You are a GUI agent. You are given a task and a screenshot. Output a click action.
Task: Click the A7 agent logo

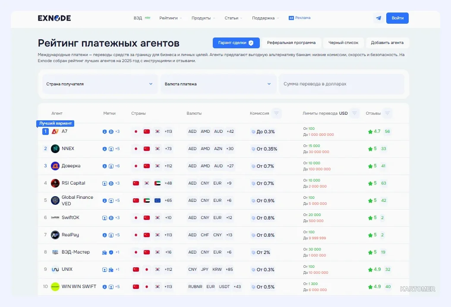click(55, 132)
